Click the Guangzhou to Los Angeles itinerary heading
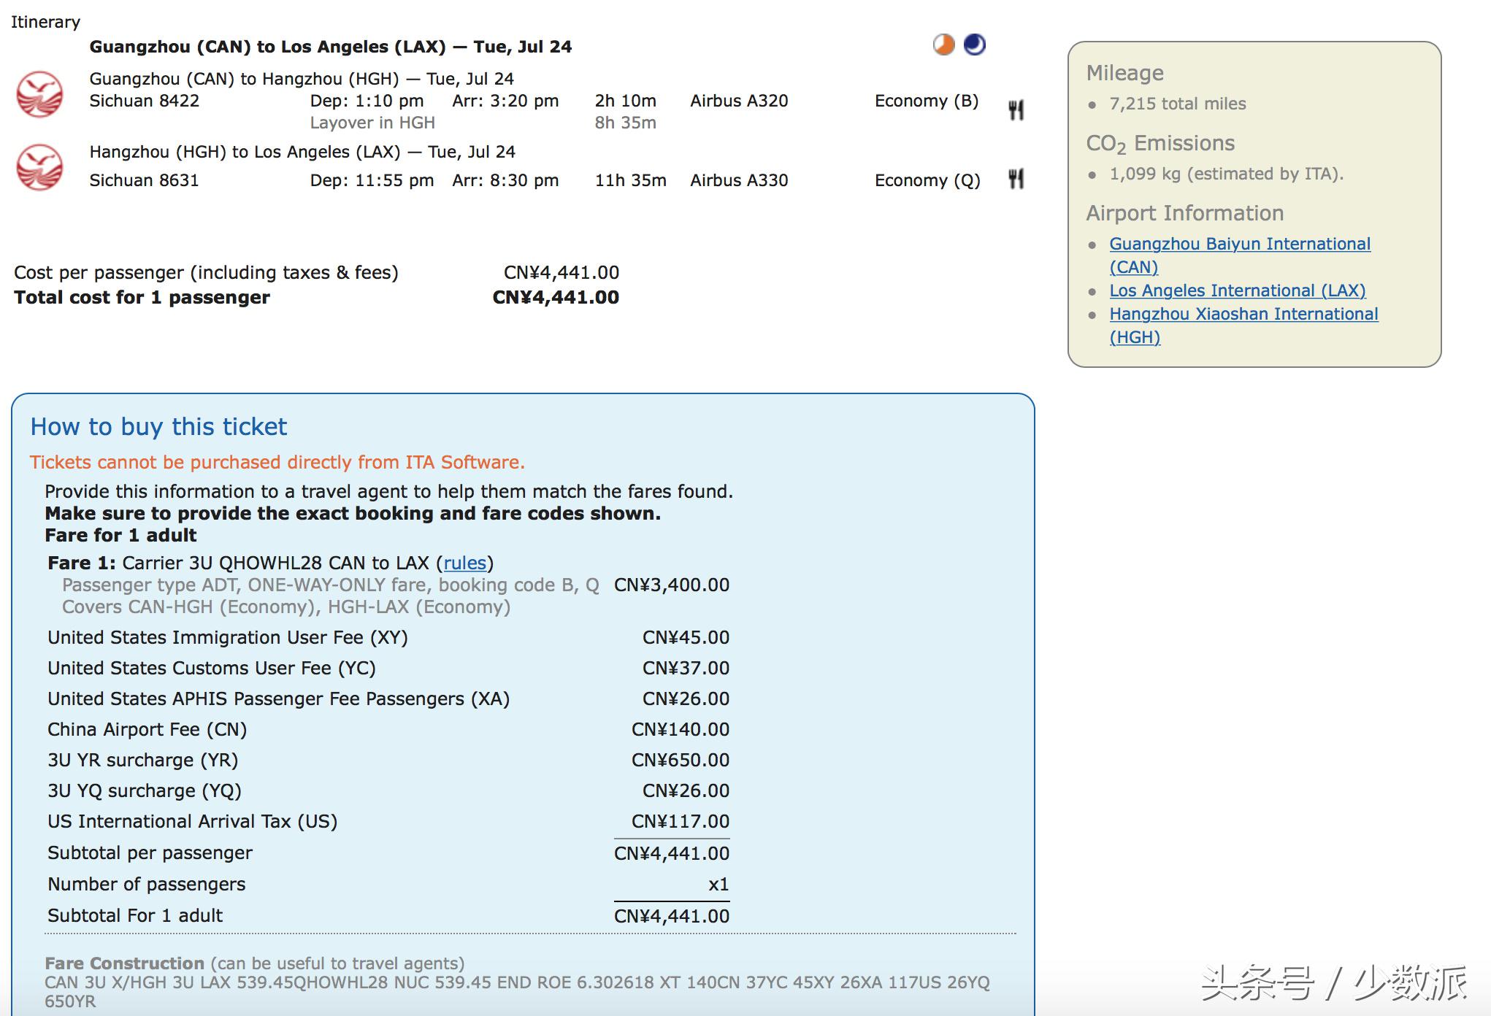The width and height of the screenshot is (1491, 1016). pyautogui.click(x=330, y=47)
